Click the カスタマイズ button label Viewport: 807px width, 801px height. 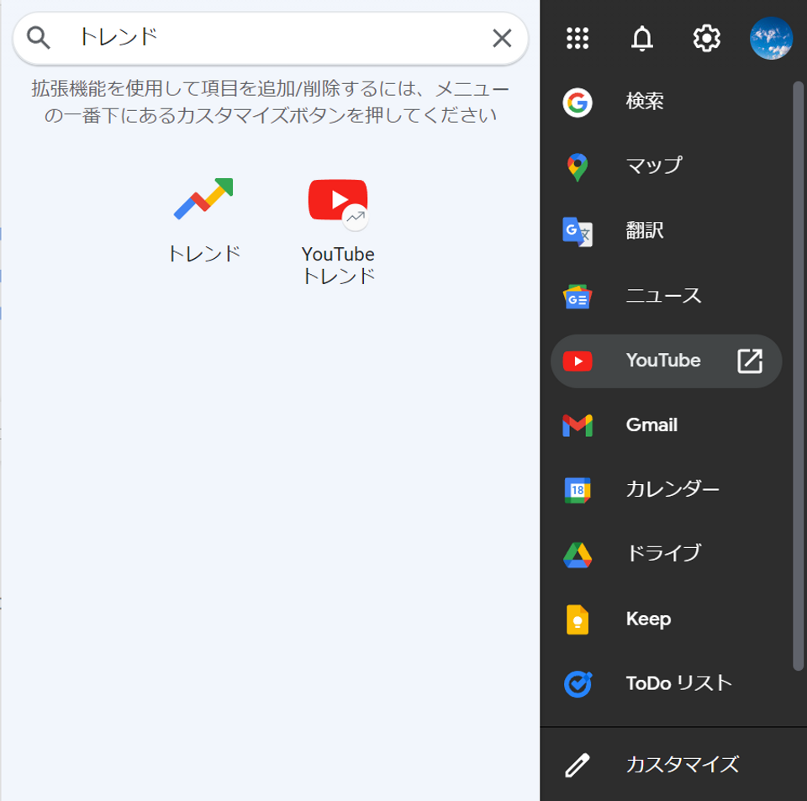[x=683, y=765]
